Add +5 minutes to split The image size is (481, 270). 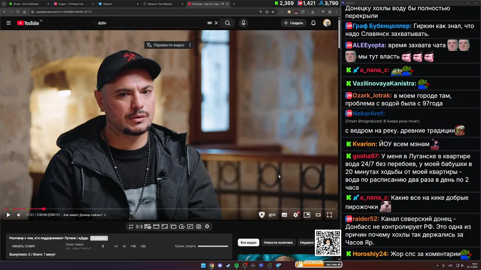124,246
